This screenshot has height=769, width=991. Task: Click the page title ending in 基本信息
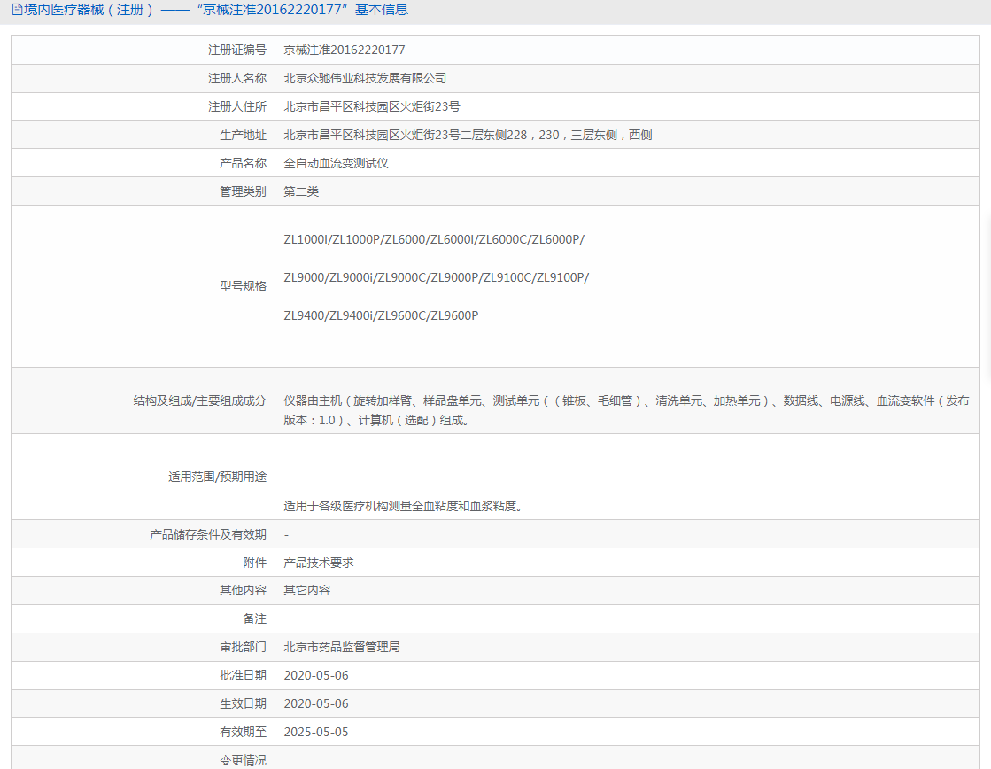(216, 10)
